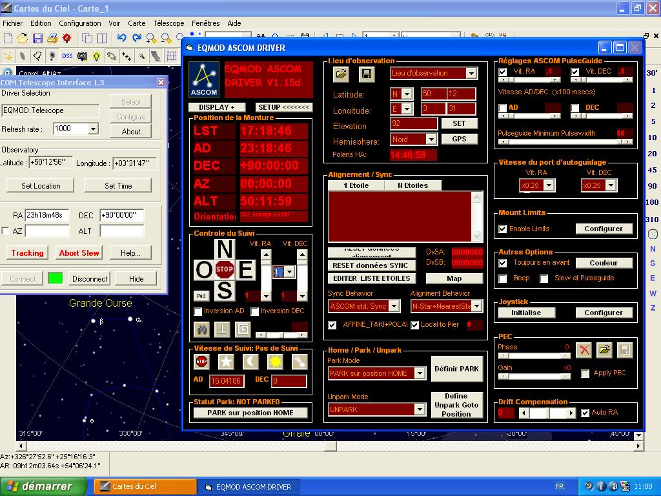The image size is (661, 496).
Task: Click the red STOP sign in slew pad
Action: coord(224,269)
